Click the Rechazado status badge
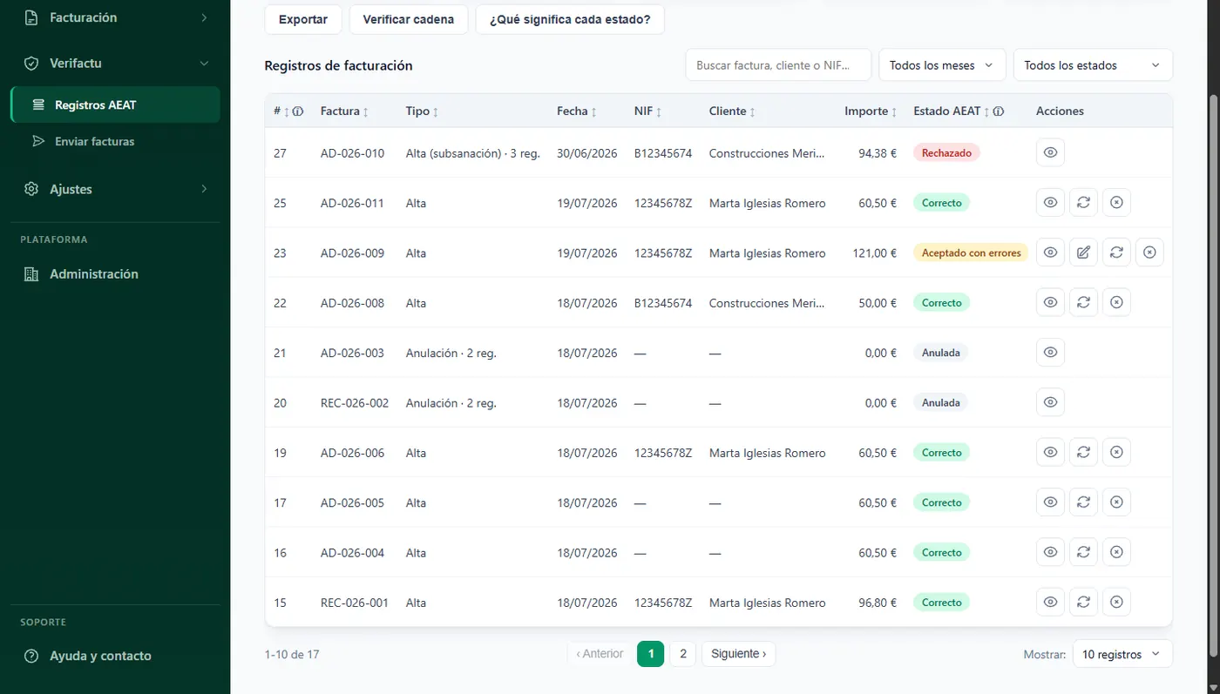The height and width of the screenshot is (694, 1220). (947, 152)
